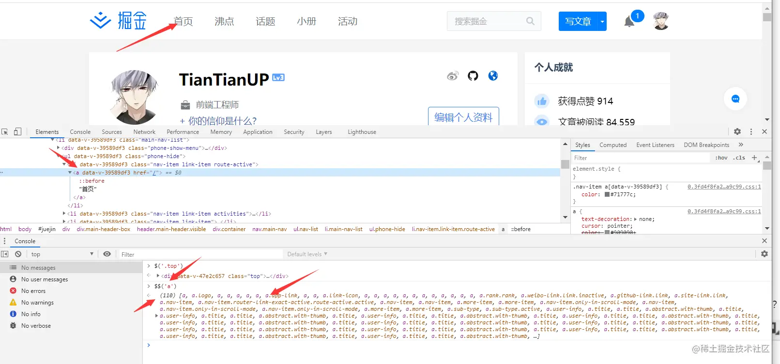The height and width of the screenshot is (364, 780).
Task: Open the dropdown arrow beside 写文章
Action: click(602, 21)
